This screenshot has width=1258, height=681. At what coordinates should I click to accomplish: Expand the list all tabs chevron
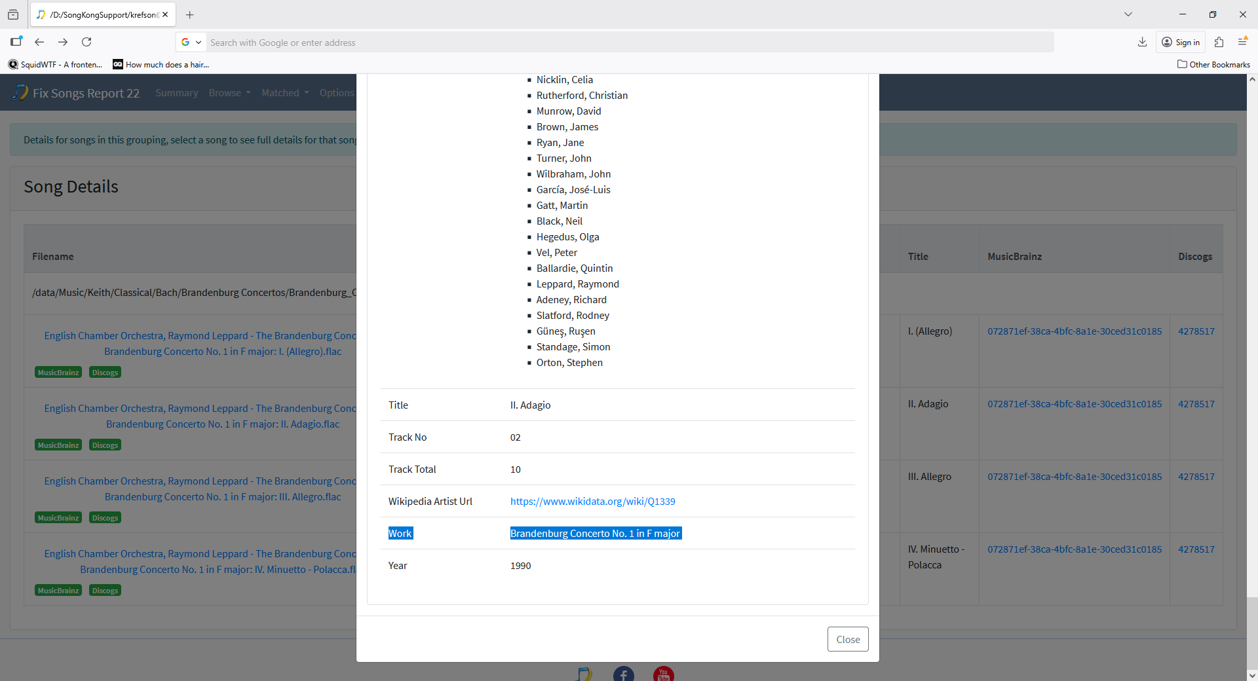pos(1128,14)
